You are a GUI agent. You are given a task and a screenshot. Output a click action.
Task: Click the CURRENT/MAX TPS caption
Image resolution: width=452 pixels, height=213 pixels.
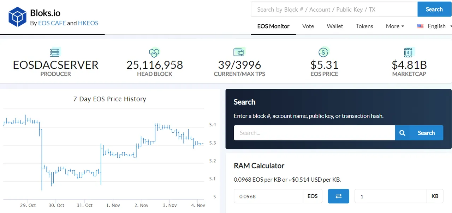pyautogui.click(x=239, y=74)
